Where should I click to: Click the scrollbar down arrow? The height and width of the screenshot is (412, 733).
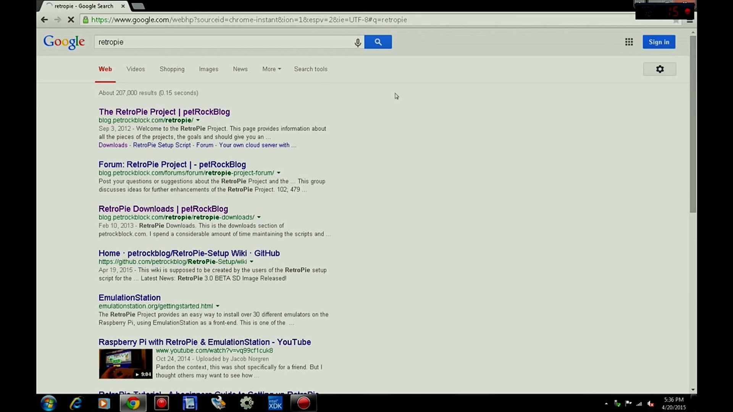[693, 390]
